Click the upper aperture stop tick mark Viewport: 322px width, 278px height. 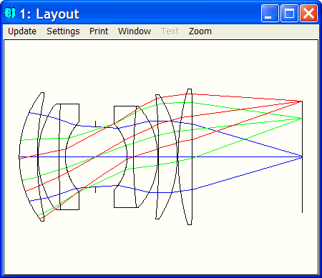(x=95, y=124)
